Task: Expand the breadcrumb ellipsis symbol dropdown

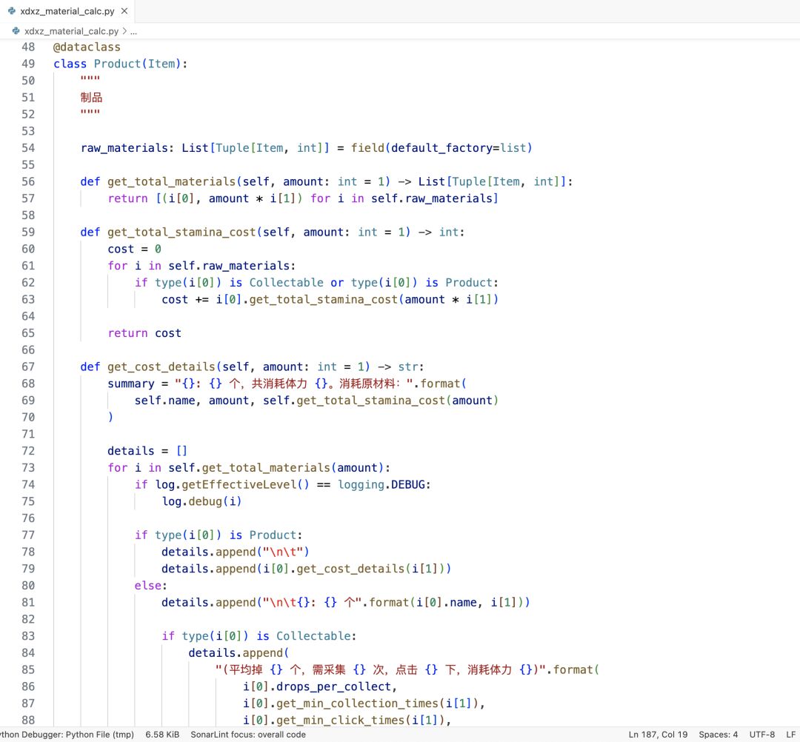Action: 133,31
